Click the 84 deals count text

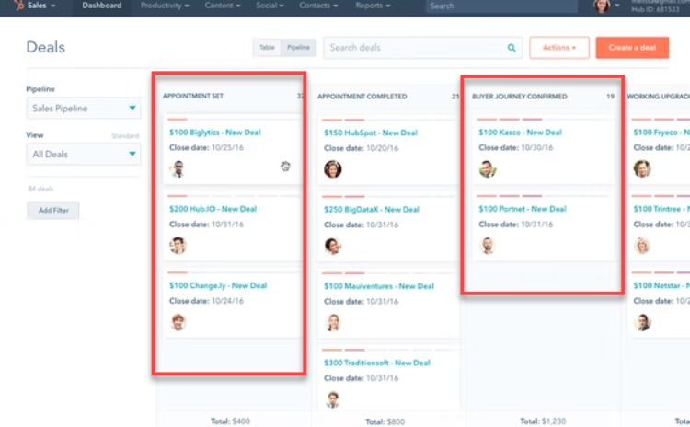pyautogui.click(x=40, y=189)
